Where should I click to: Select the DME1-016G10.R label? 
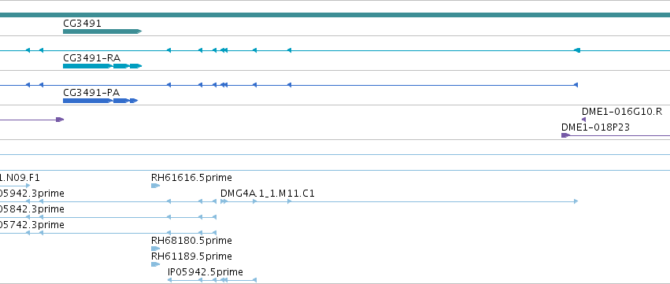click(x=622, y=112)
